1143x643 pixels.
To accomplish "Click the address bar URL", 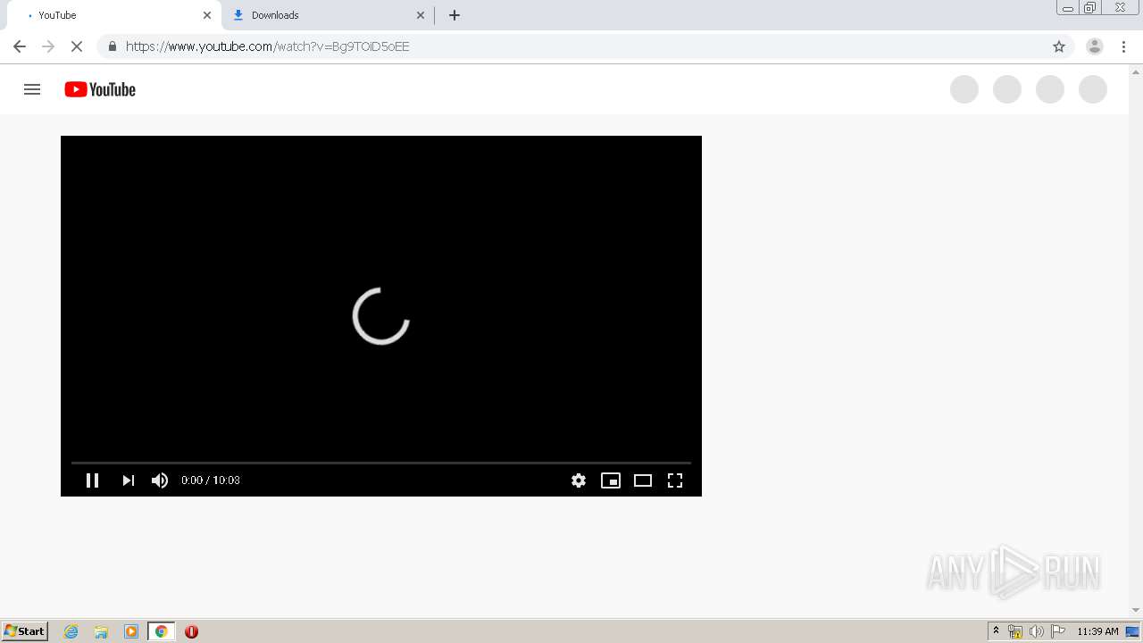I will [x=268, y=46].
